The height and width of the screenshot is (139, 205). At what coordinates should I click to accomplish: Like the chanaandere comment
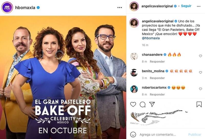(x=200, y=56)
